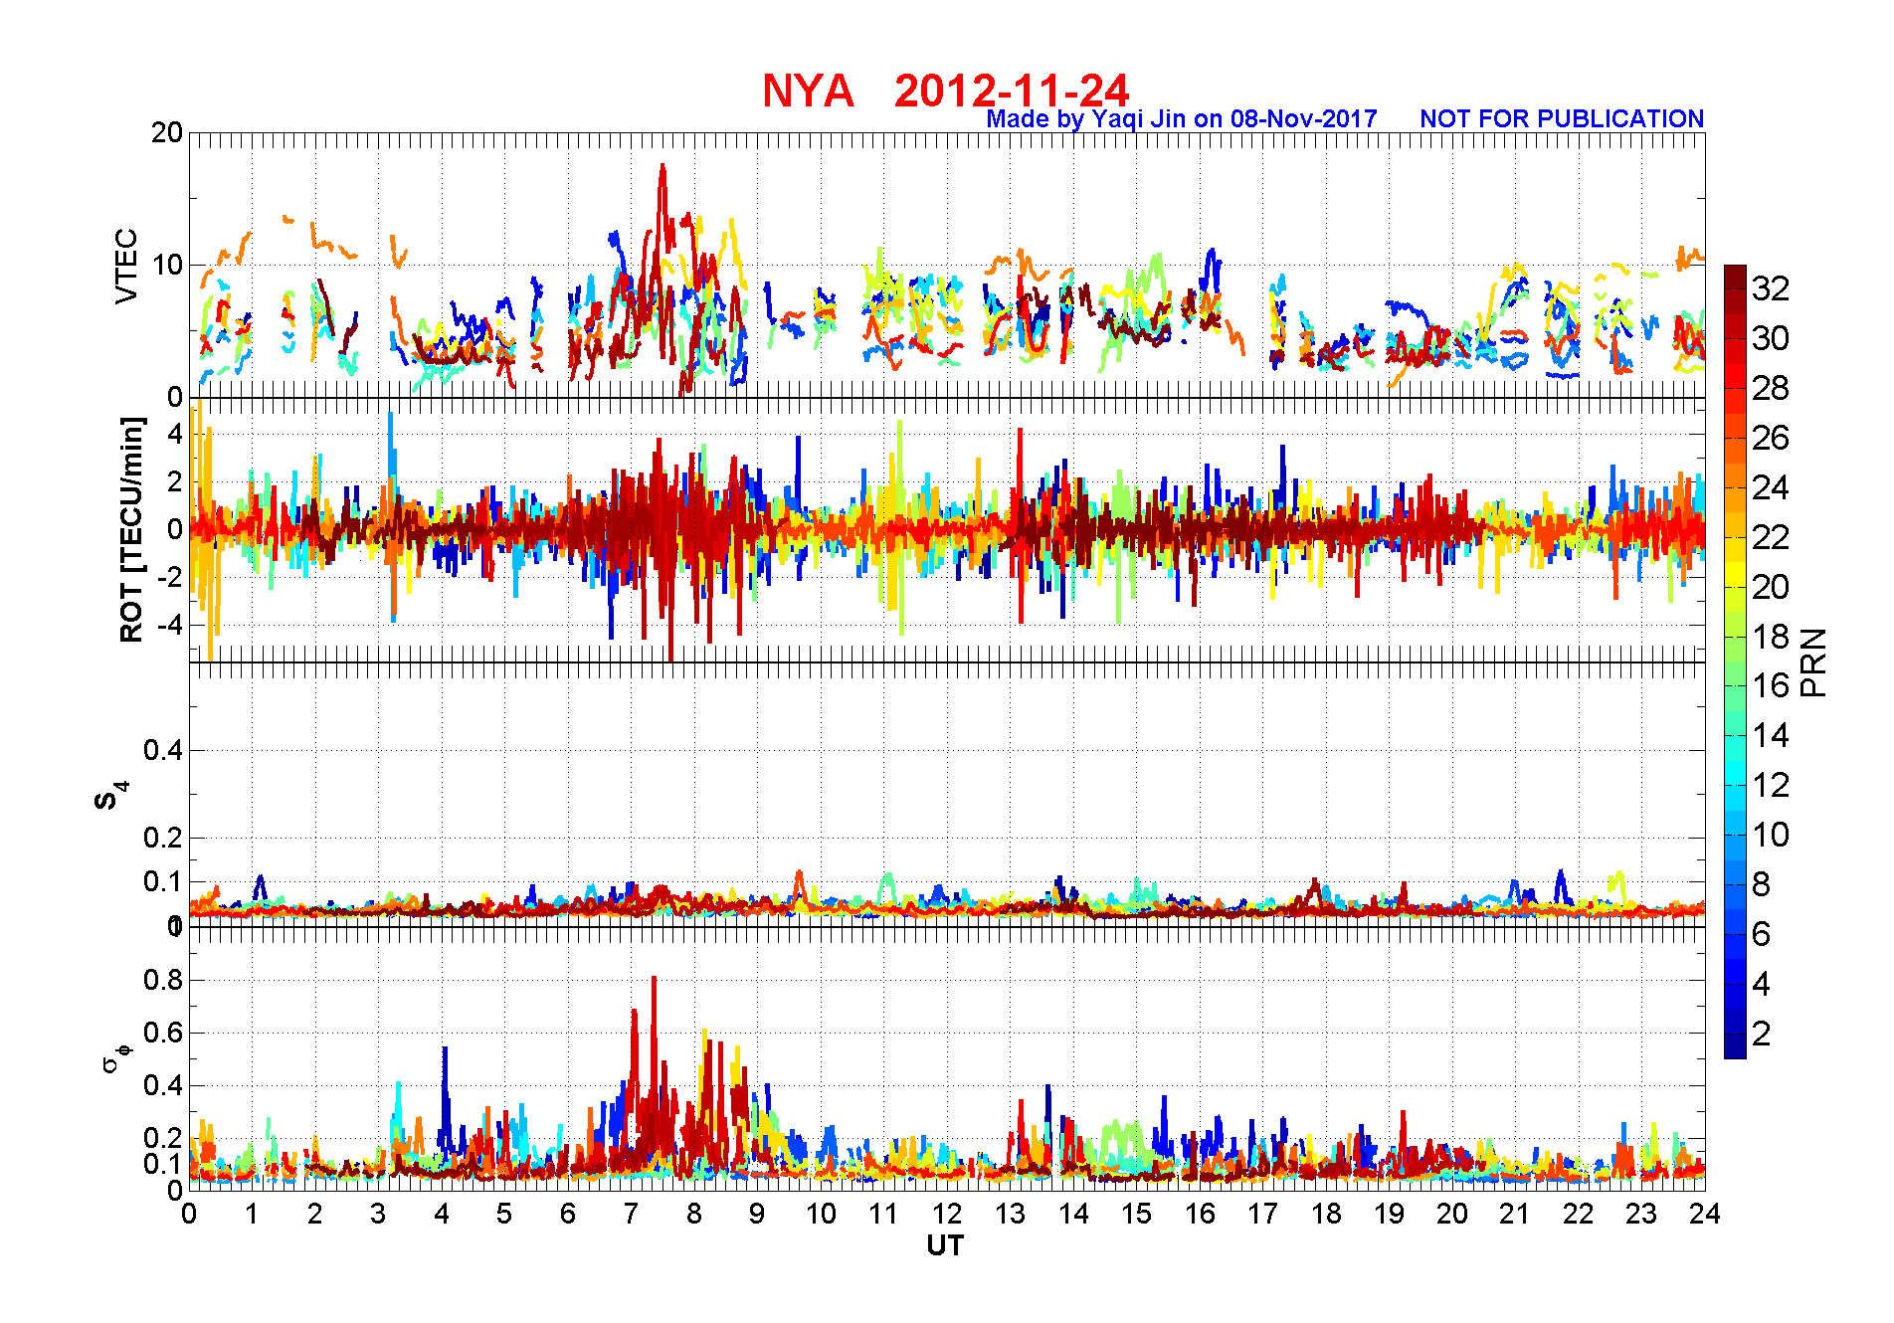Click colorbar tick label 2
Screen dimensions: 1894x1323
(1762, 1034)
